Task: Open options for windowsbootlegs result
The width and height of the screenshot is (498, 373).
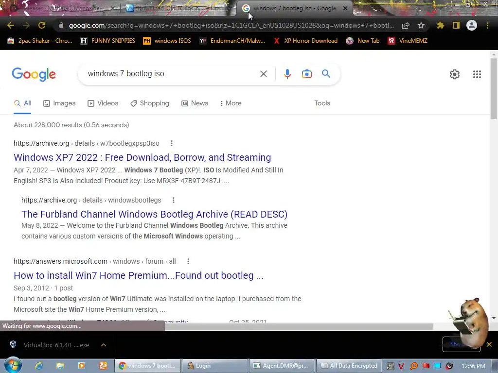Action: pos(174,200)
